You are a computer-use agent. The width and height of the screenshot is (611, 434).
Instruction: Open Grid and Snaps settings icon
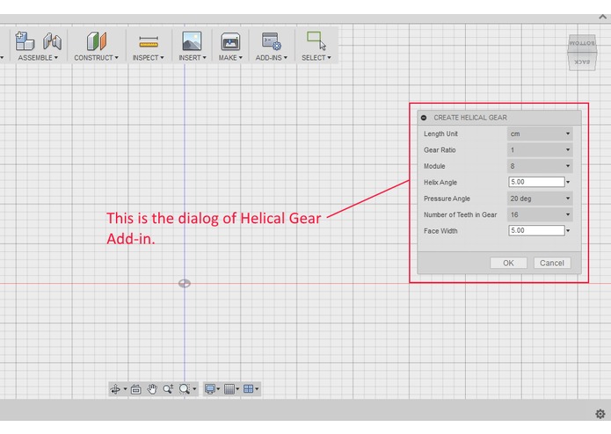click(229, 389)
